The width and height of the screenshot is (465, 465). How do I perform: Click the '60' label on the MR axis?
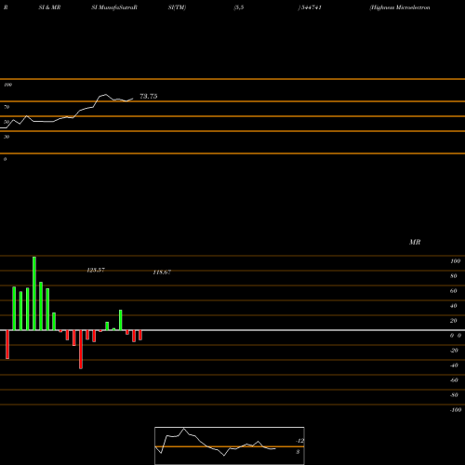click(x=454, y=291)
